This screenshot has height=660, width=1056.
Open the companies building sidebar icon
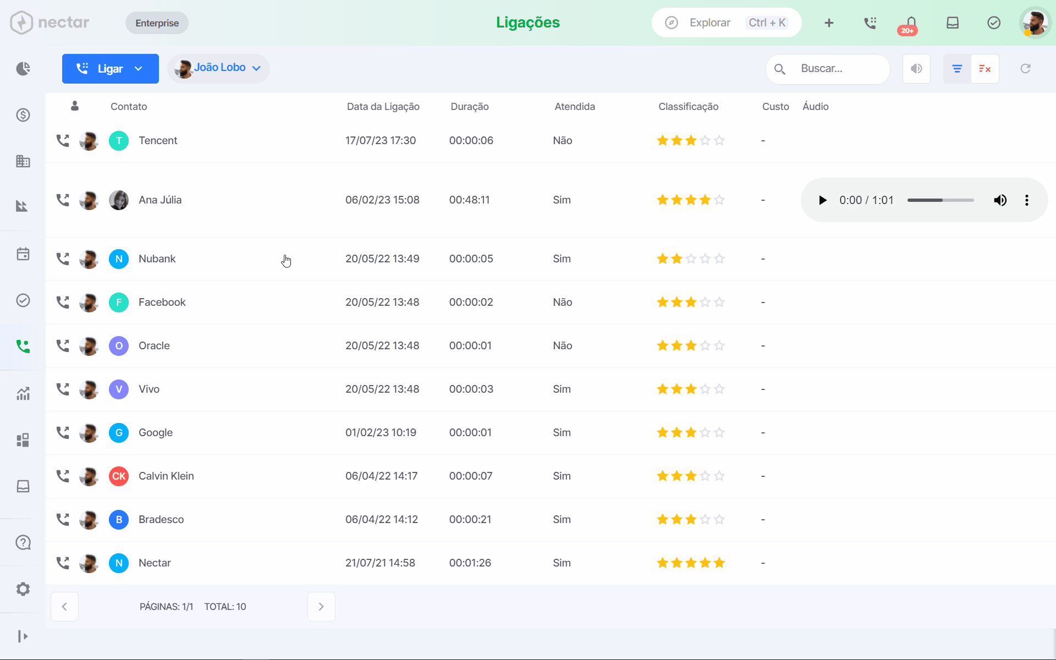pyautogui.click(x=23, y=161)
